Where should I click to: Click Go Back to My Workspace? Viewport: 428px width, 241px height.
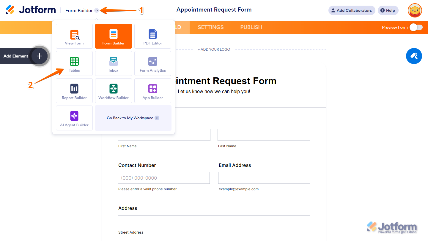[x=133, y=118]
